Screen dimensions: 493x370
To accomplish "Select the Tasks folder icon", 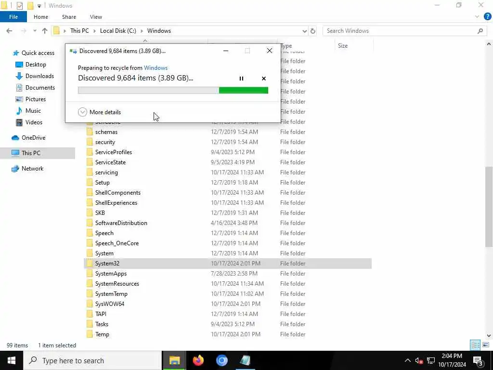I will tap(90, 324).
